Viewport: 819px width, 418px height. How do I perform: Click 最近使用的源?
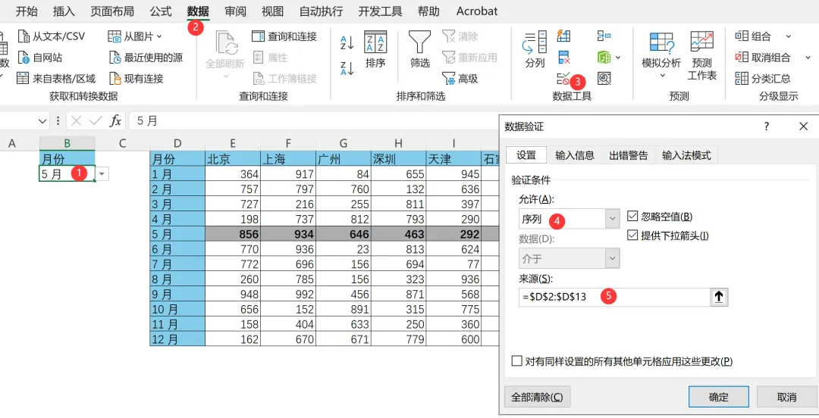146,58
